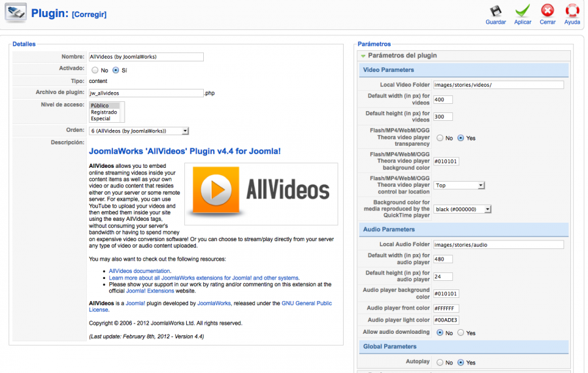Open QuickTime background color dropdown
Viewport: 588px width, 373px height.
[x=462, y=209]
